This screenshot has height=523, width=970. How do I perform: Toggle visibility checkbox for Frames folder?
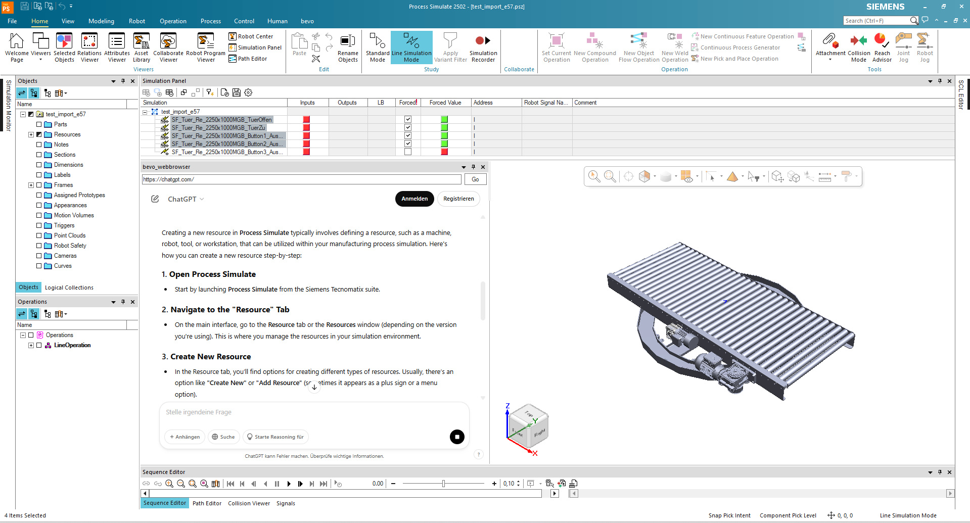(x=39, y=185)
